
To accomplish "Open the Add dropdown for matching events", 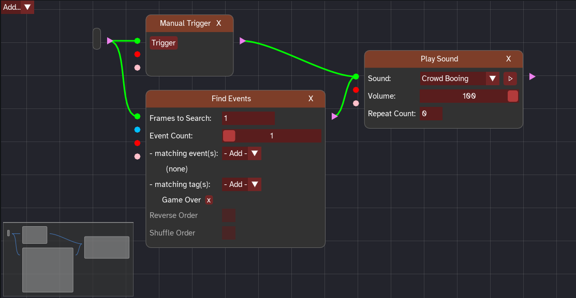I will tap(242, 153).
